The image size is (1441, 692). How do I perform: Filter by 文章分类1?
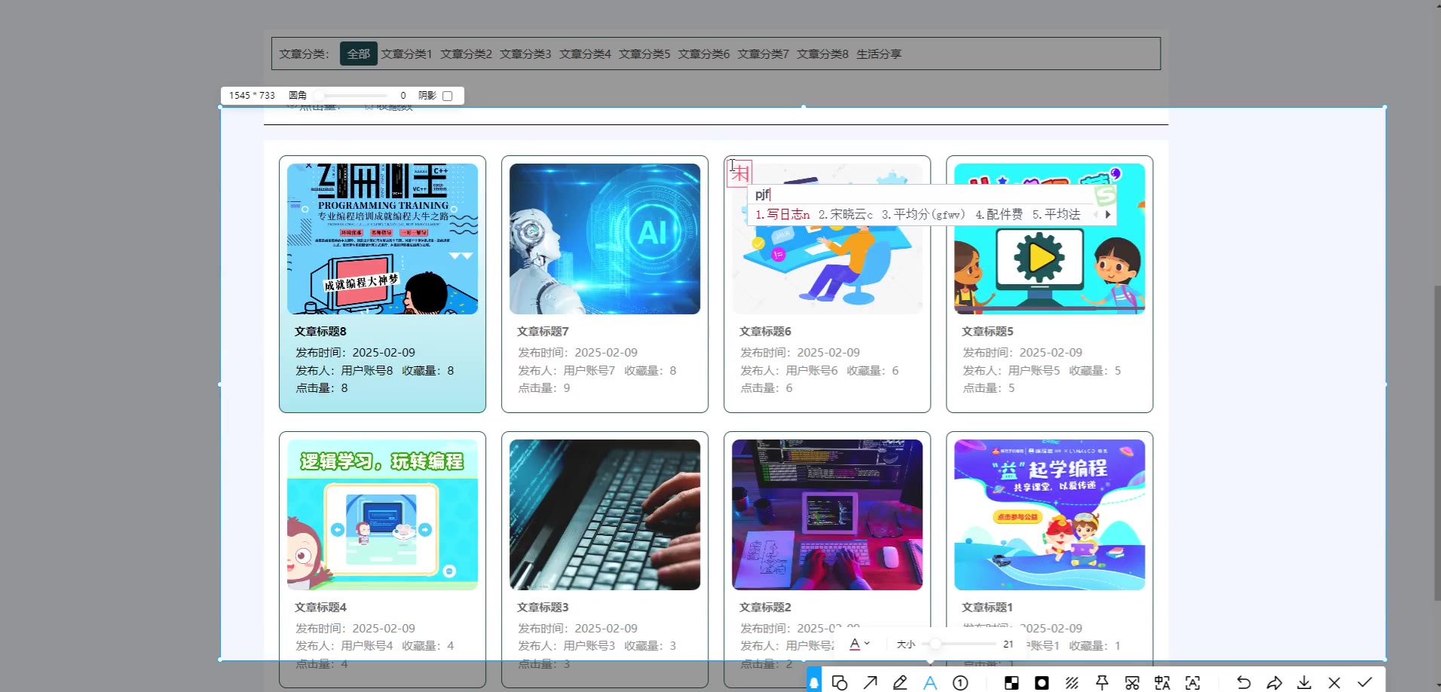pyautogui.click(x=406, y=54)
